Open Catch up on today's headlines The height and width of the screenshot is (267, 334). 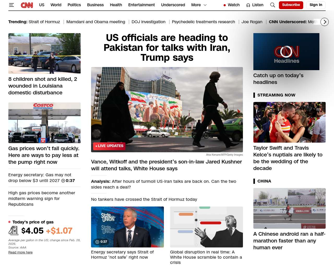point(278,79)
